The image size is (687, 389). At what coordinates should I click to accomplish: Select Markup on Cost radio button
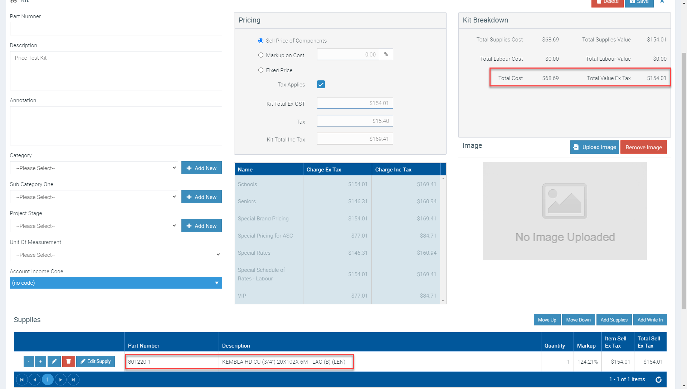(261, 55)
